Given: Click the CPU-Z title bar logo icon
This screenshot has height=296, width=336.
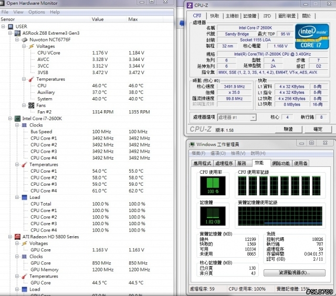Looking at the screenshot, I should [x=190, y=5].
